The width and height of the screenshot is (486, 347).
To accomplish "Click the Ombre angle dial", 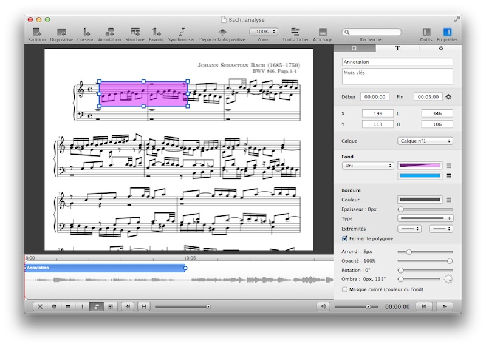I will click(448, 279).
